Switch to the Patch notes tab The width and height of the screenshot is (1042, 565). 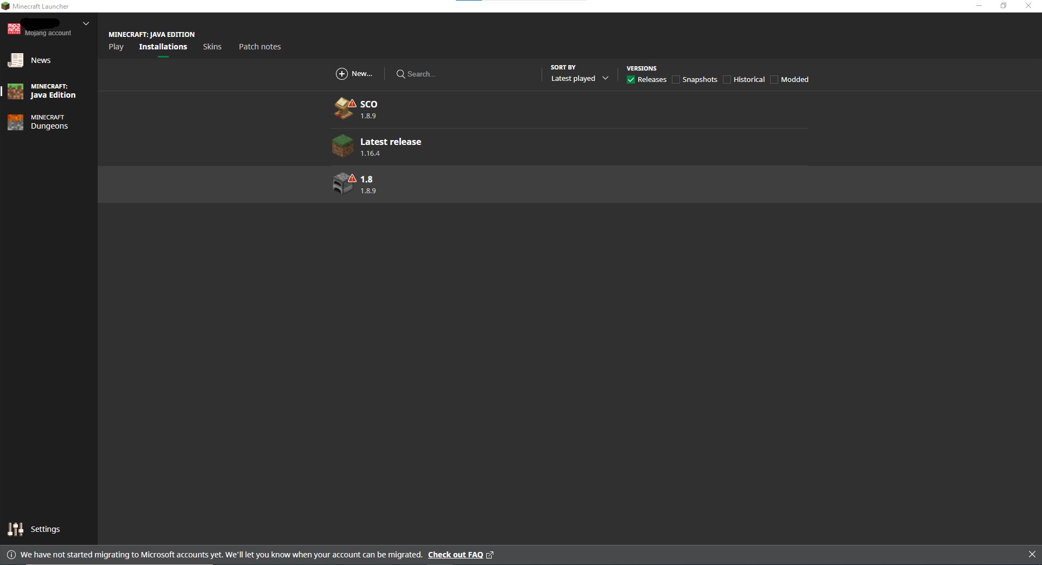[x=260, y=47]
